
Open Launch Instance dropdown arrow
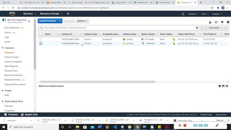(x=60, y=21)
